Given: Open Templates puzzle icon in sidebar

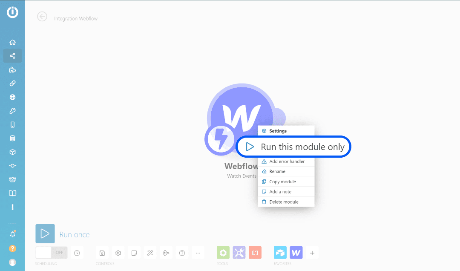Looking at the screenshot, I should (12, 69).
